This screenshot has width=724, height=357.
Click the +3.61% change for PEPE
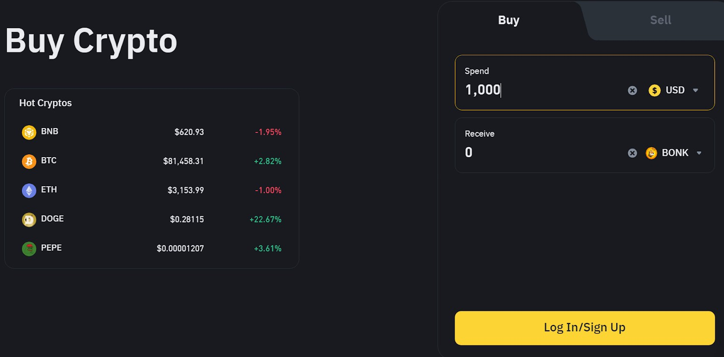(x=268, y=248)
